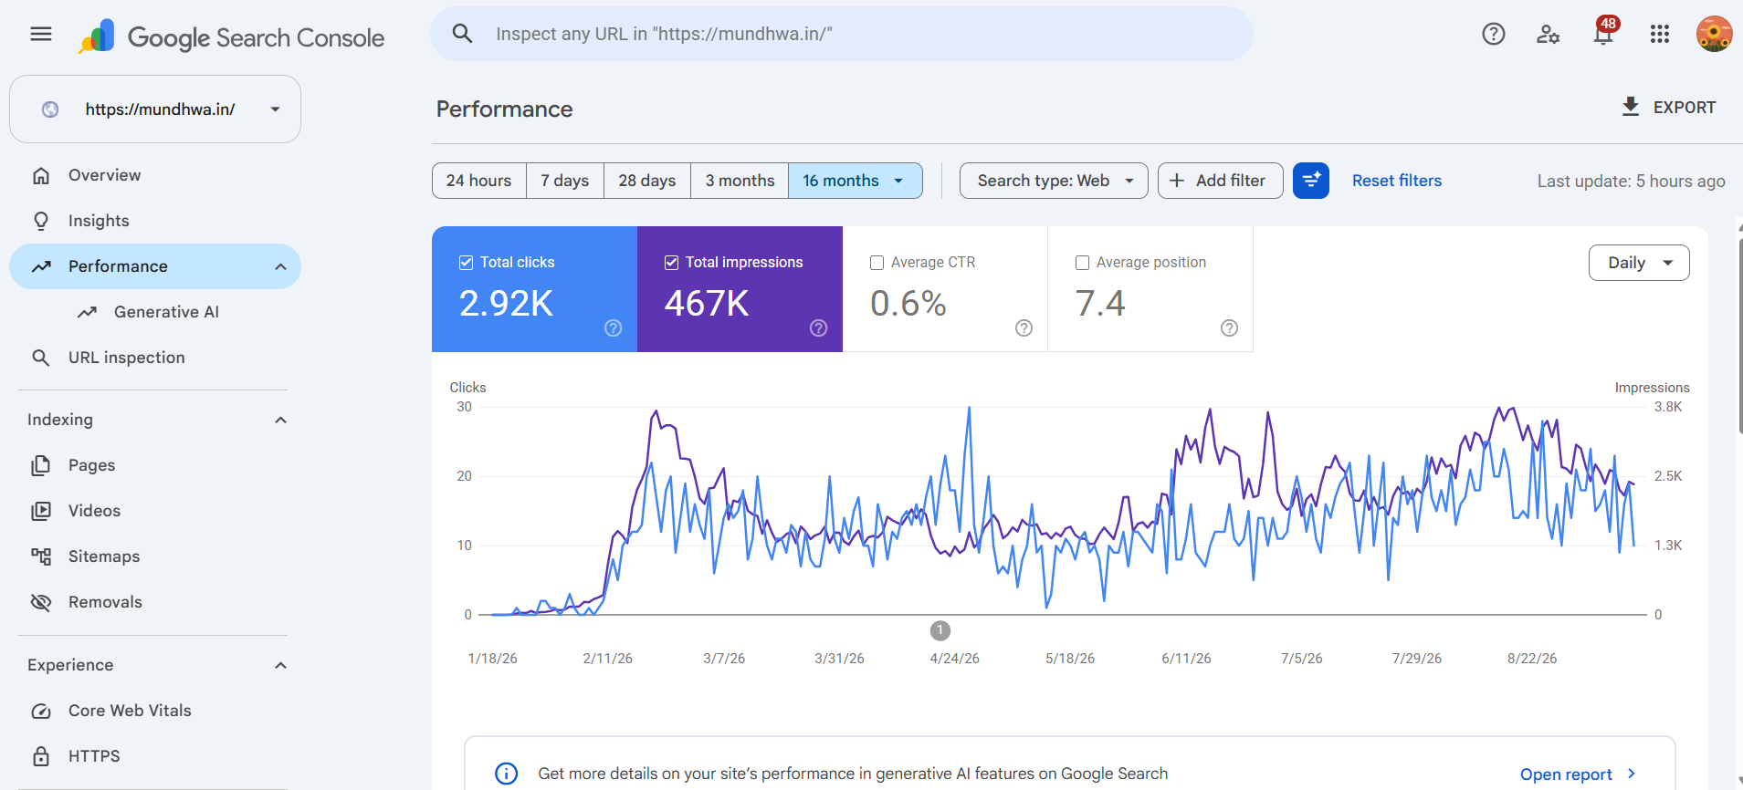Go to the Insights menu item
This screenshot has width=1743, height=790.
pos(155,221)
